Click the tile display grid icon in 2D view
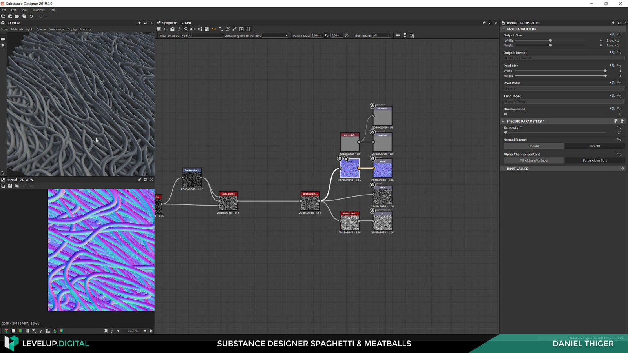Screen dimensions: 628x353 tap(27, 331)
